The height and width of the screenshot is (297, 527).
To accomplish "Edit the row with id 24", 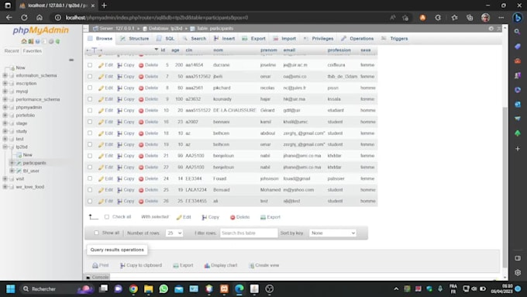I will (105, 178).
